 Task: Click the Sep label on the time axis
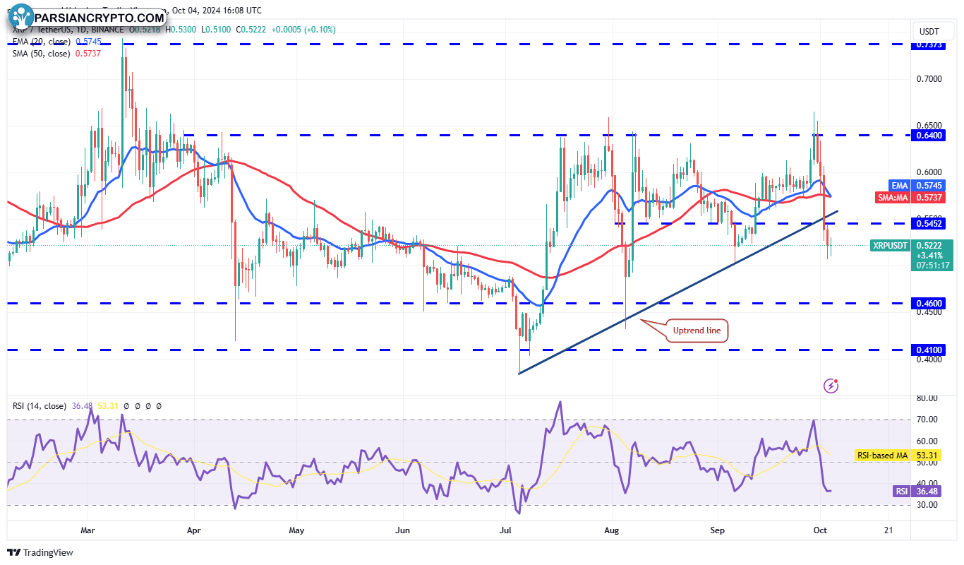click(x=718, y=530)
